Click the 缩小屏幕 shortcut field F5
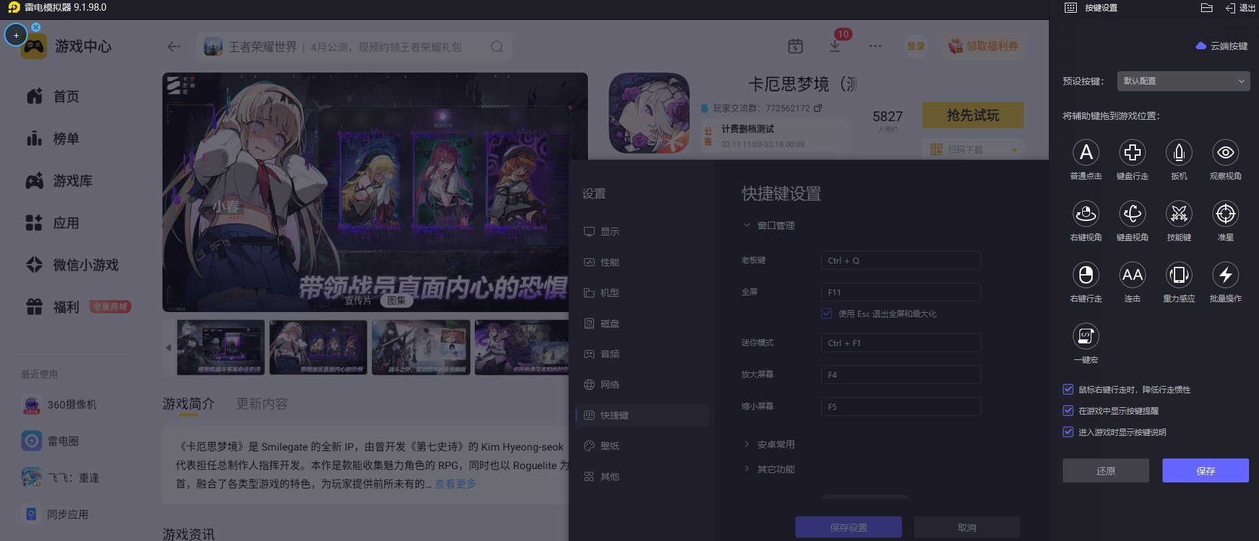The image size is (1259, 541). coord(901,407)
